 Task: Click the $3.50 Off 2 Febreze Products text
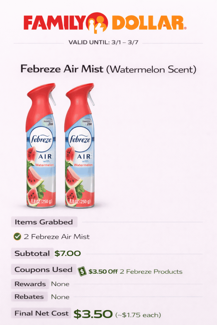point(135,272)
